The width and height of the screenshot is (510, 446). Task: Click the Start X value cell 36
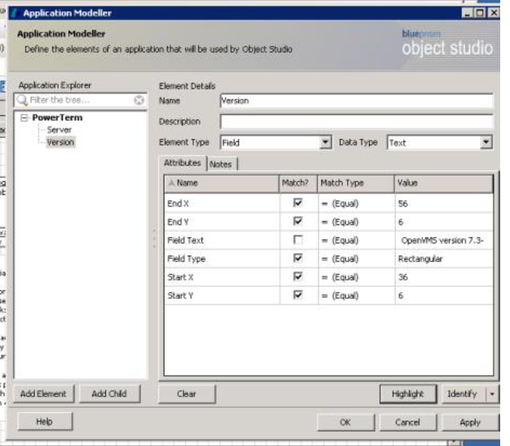click(444, 277)
